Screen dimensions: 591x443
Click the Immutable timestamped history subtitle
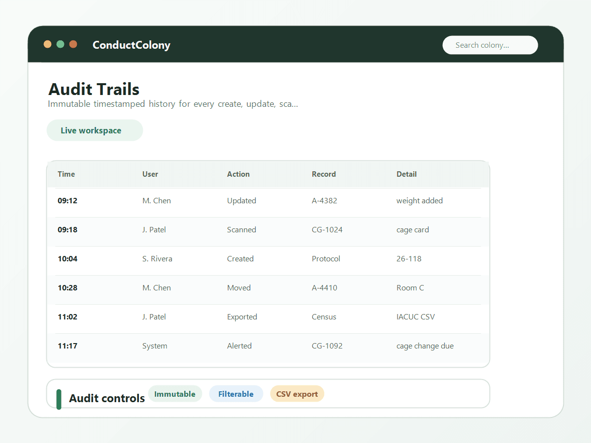(173, 104)
